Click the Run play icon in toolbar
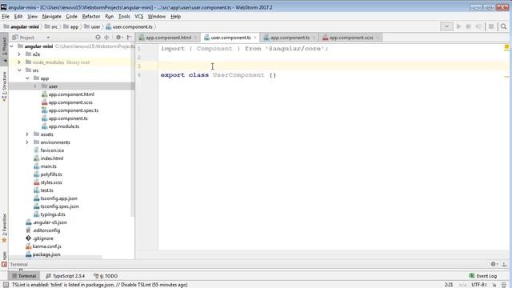 tap(458, 26)
